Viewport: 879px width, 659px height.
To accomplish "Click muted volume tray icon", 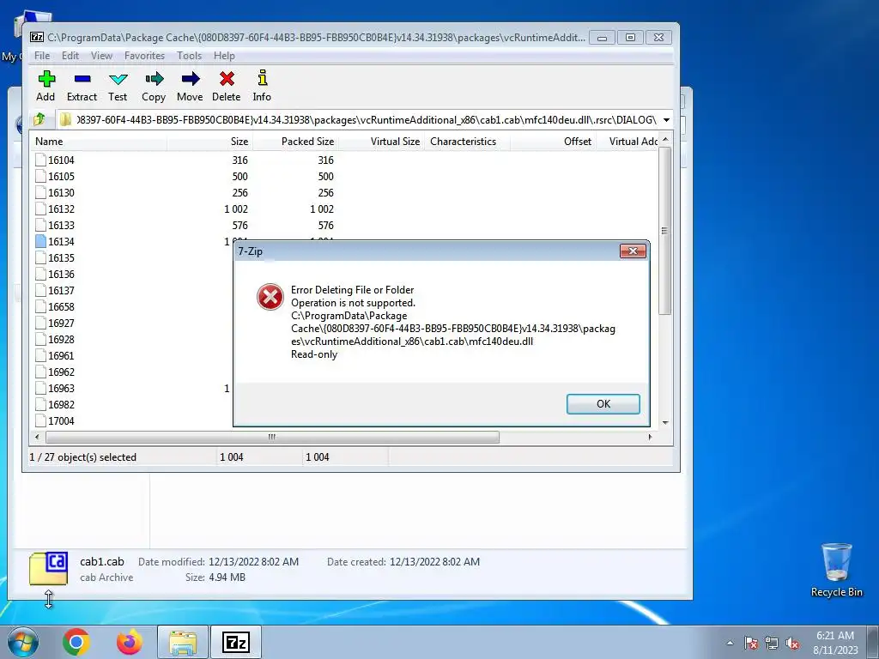I will click(792, 644).
